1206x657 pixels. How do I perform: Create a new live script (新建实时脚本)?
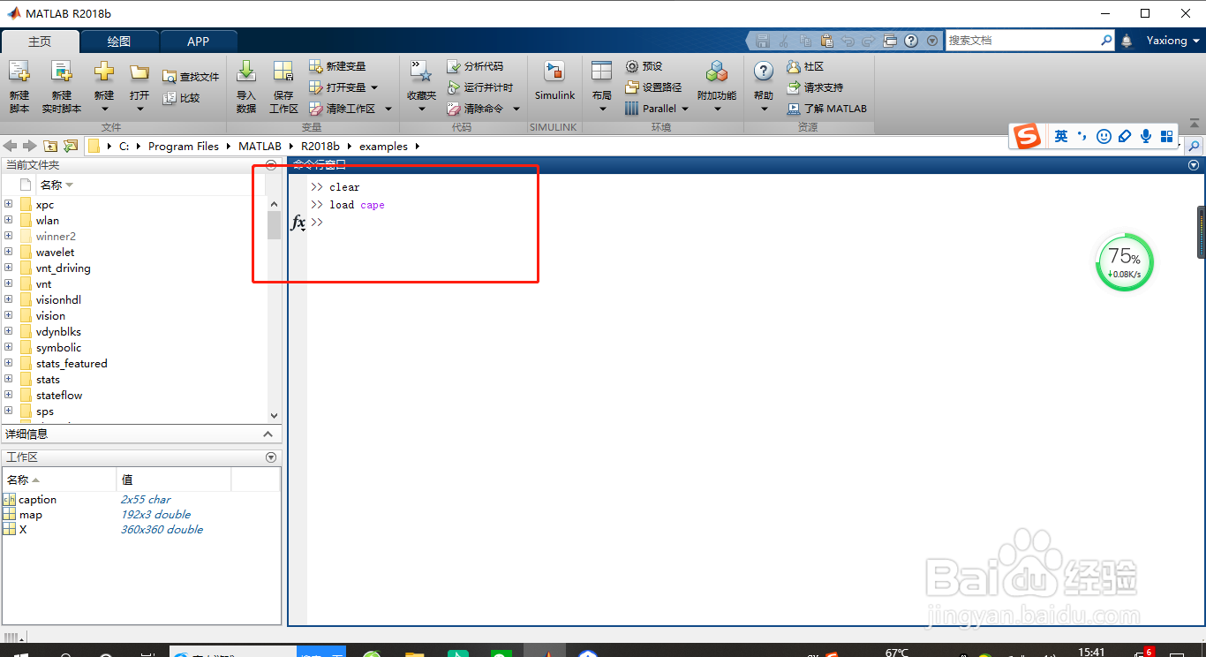coord(61,87)
